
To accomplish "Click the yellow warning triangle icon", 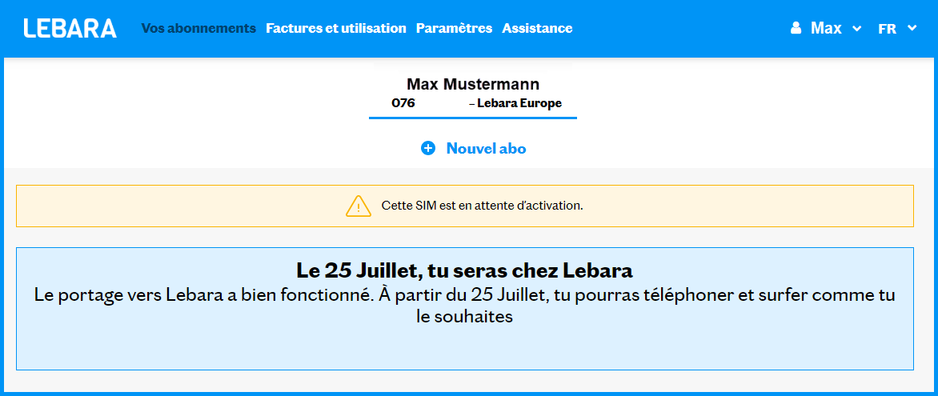I will (359, 206).
